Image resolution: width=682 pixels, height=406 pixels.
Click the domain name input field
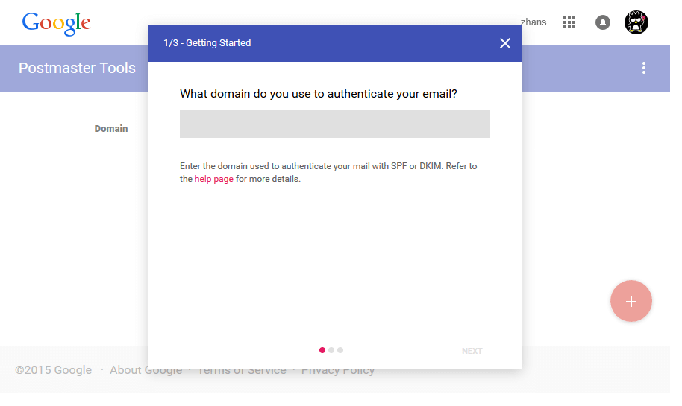click(334, 124)
